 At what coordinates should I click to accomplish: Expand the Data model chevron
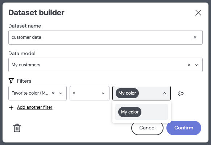click(x=196, y=65)
